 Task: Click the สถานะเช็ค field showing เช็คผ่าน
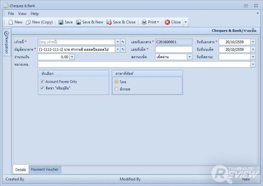coord(171,57)
